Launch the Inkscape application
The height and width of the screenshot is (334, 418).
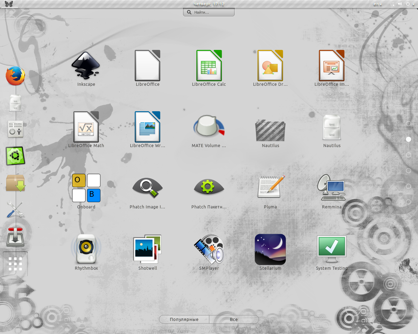pyautogui.click(x=86, y=66)
